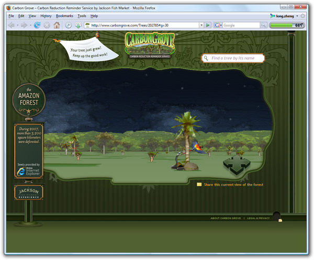Open the Bookmarks menu

point(64,16)
